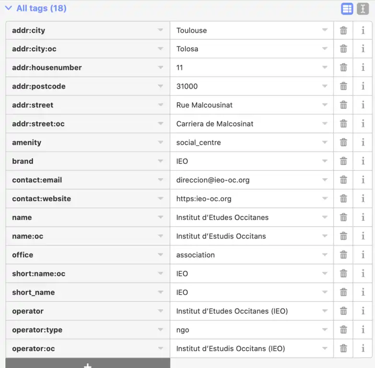375x368 pixels.
Task: Switch to list tag view
Action: [347, 9]
